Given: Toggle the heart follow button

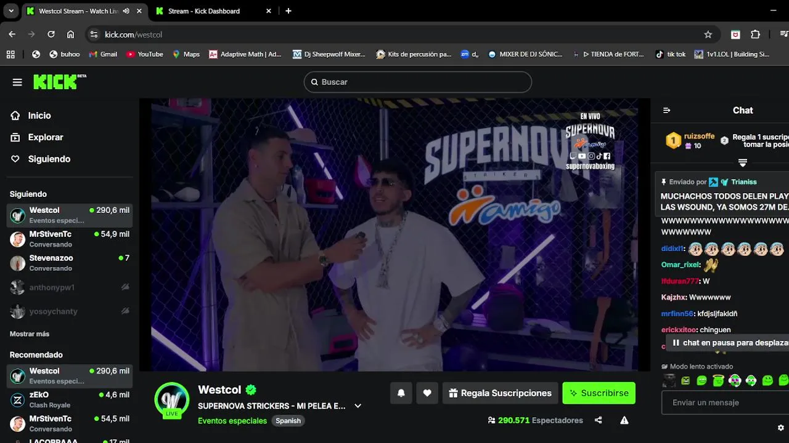Looking at the screenshot, I should (427, 393).
